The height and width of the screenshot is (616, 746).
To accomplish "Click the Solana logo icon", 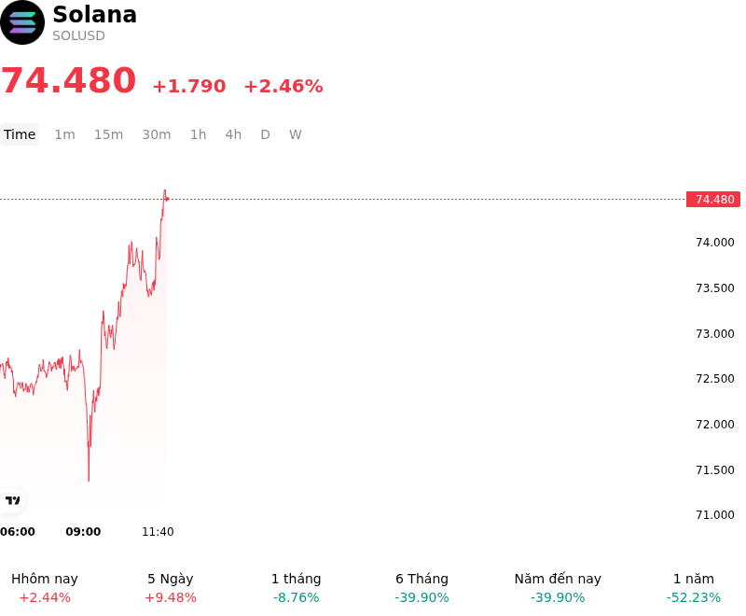I will click(21, 22).
